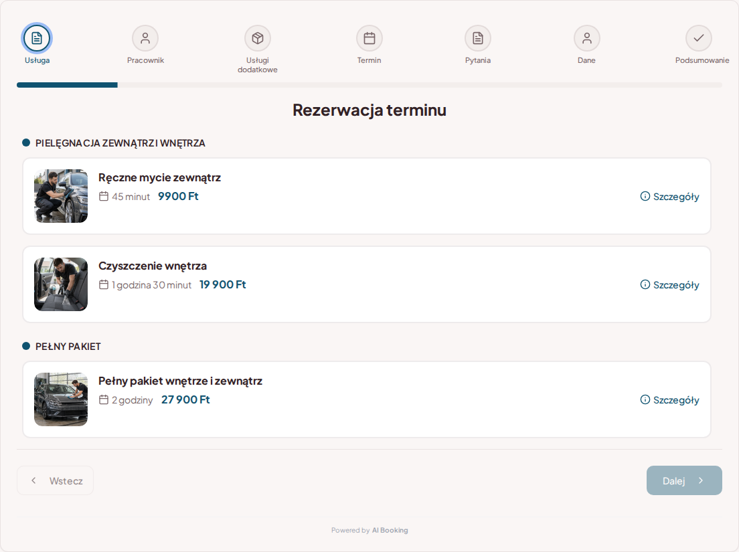
Task: Click the 2 godziny duration text
Action: tap(132, 400)
